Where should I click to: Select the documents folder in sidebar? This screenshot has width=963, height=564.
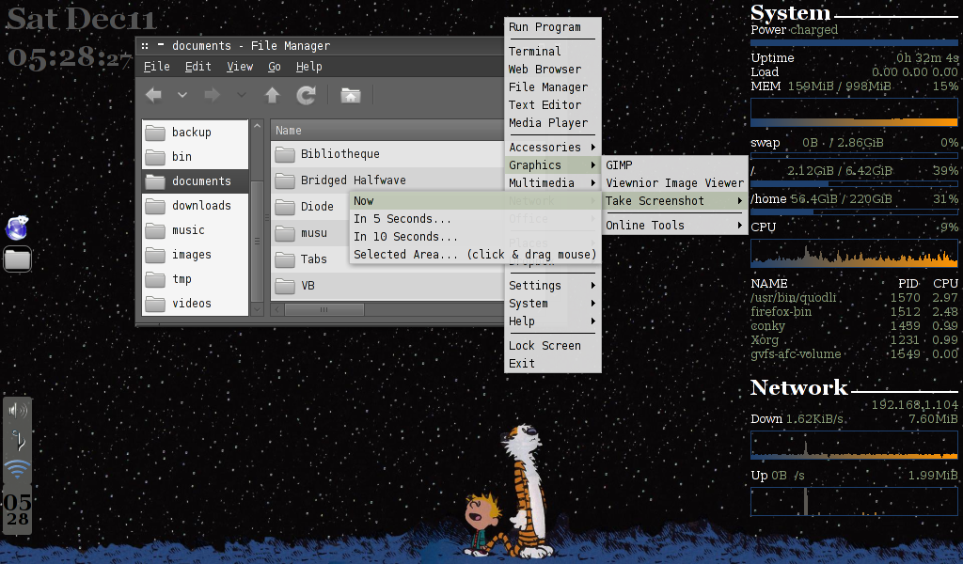pyautogui.click(x=195, y=181)
